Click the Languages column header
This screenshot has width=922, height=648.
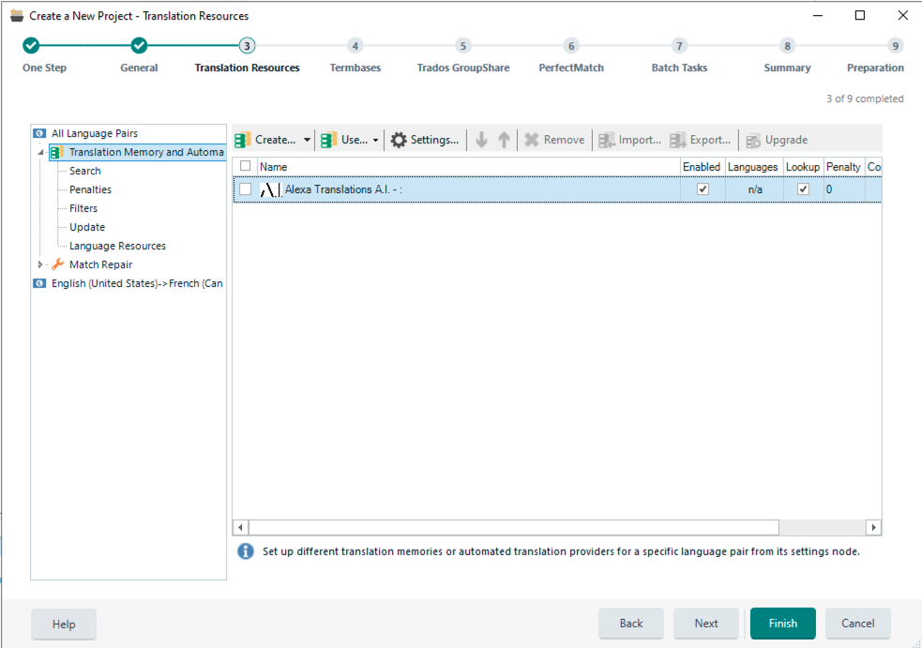pyautogui.click(x=753, y=167)
